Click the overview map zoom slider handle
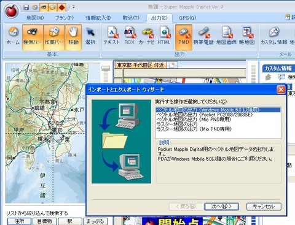 pyautogui.click(x=106, y=68)
